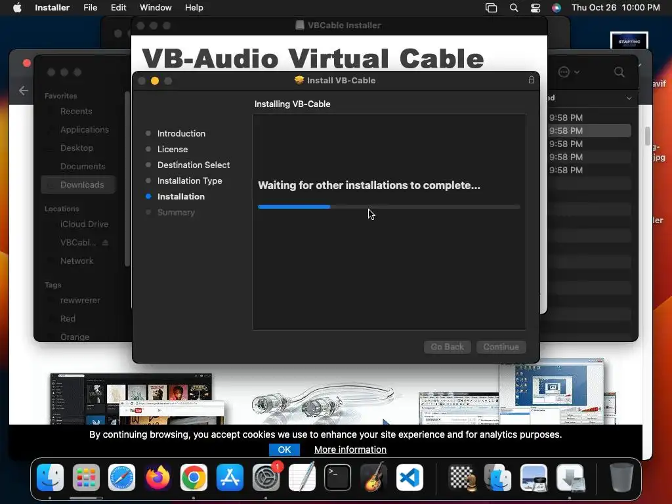Open the File menu
This screenshot has height=504, width=672.
coord(90,7)
